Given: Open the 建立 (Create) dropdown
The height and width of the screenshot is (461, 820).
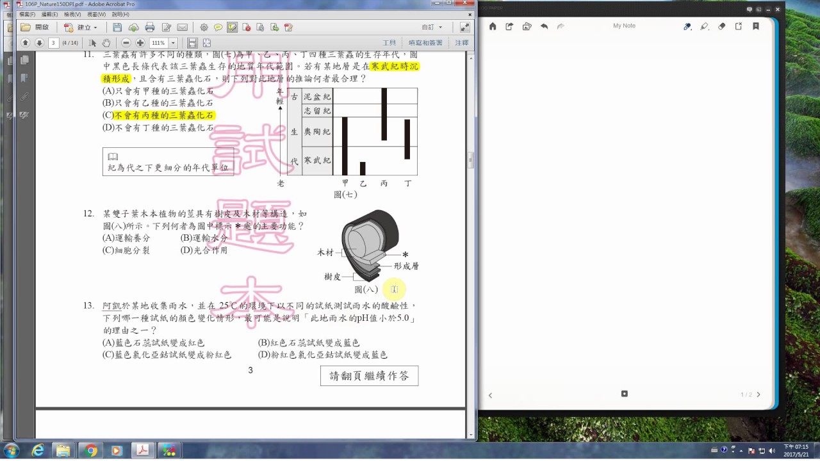Looking at the screenshot, I should [81, 28].
